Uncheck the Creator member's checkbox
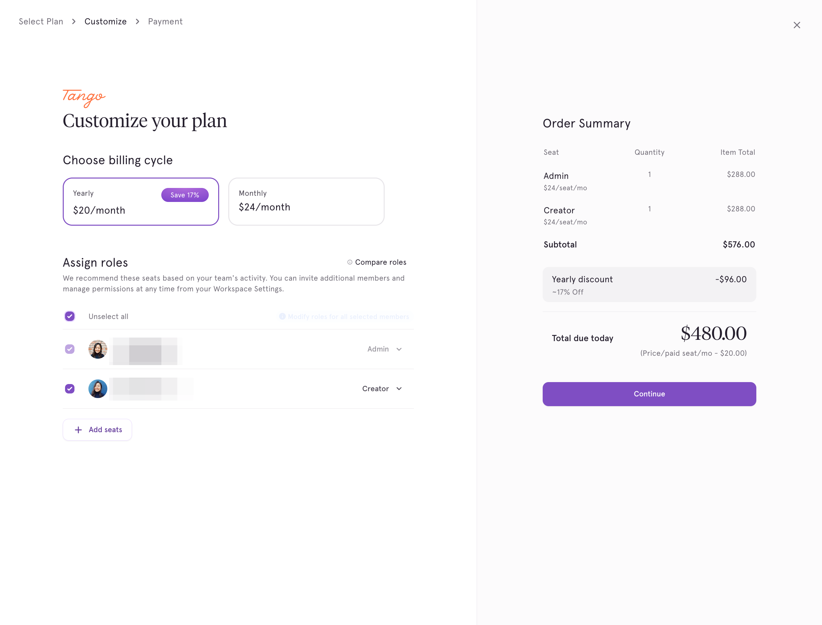Screen dimensions: 822x625 point(70,389)
